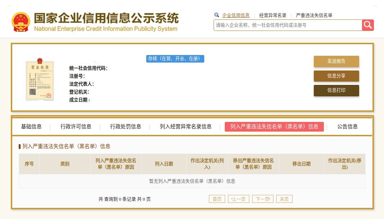Click the 发送报告 button
Image resolution: width=384 pixels, height=219 pixels.
pos(336,61)
